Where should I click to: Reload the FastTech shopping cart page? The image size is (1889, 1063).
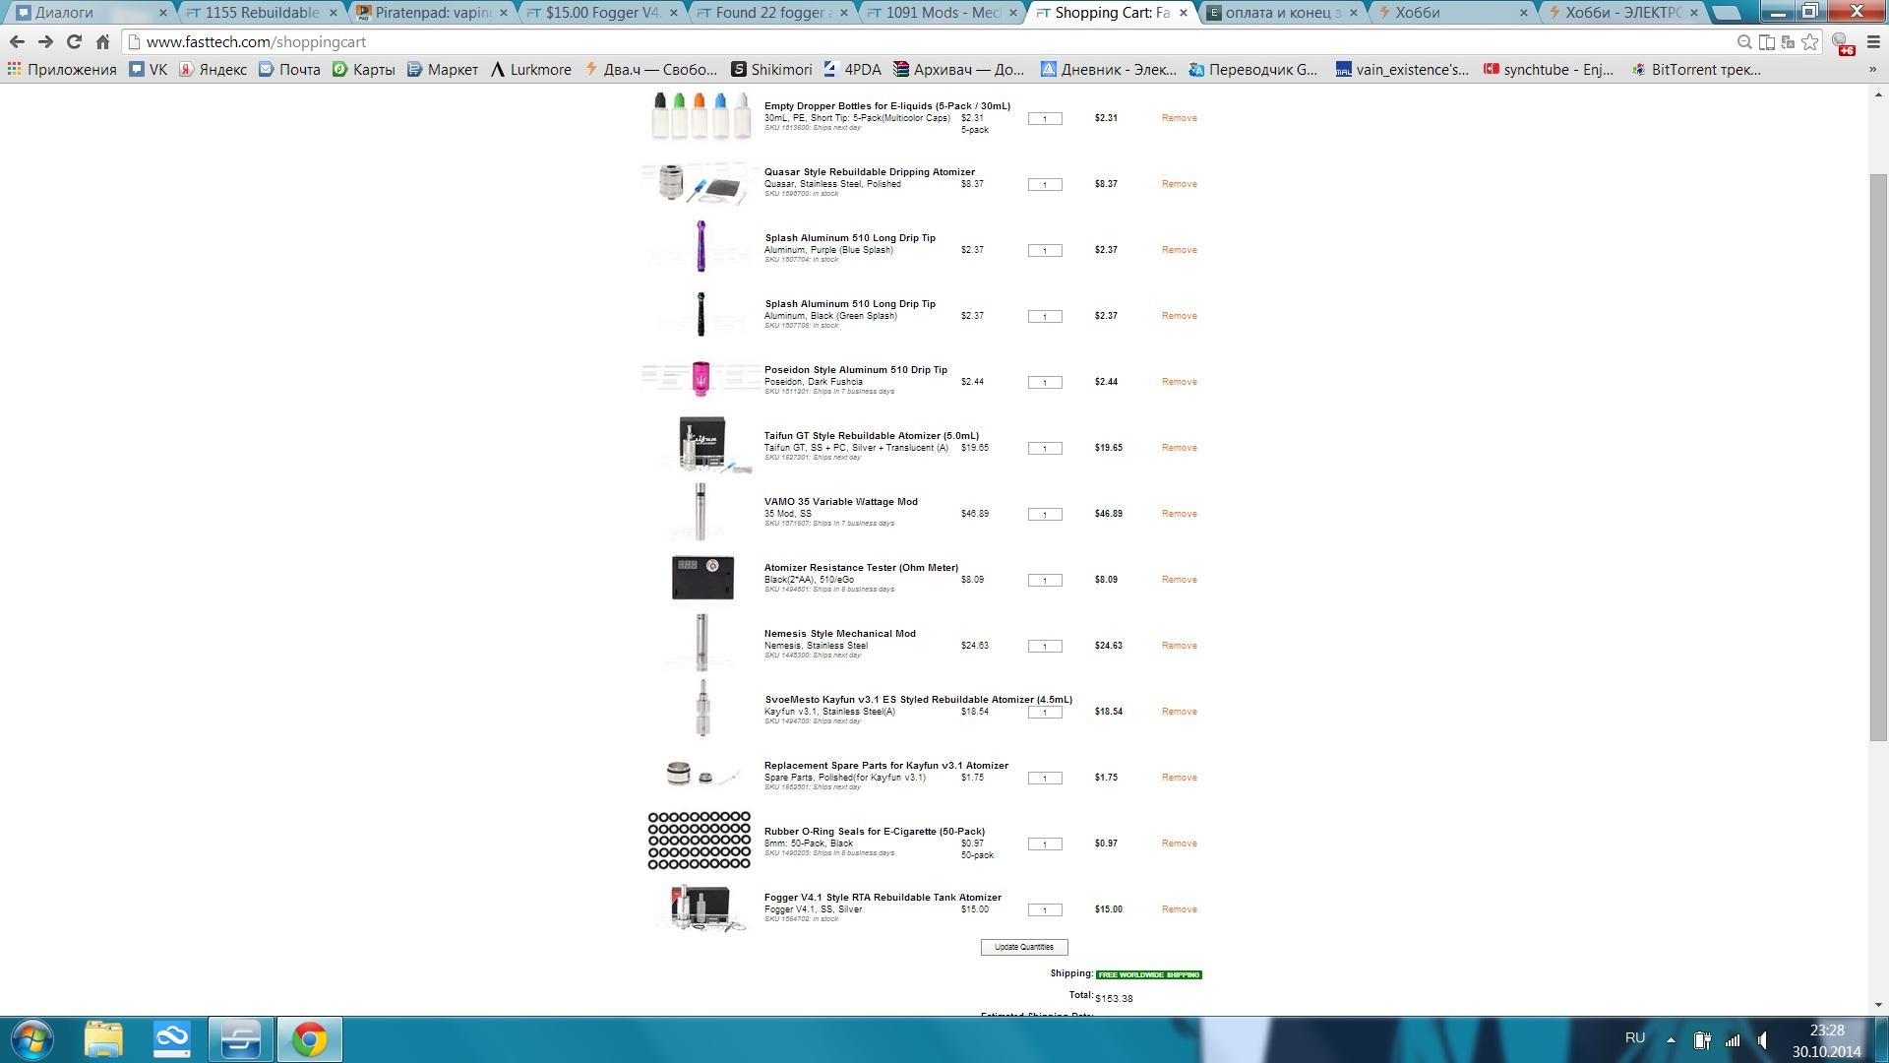74,42
